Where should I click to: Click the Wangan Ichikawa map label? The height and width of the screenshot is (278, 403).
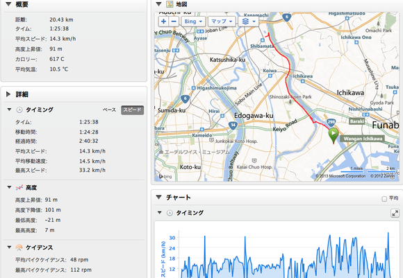tap(363, 139)
